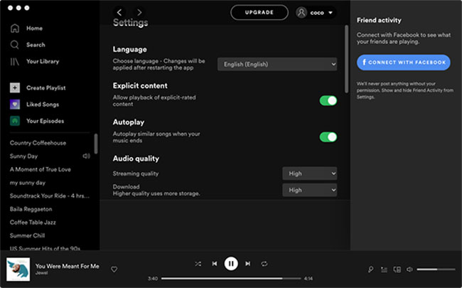Open the my sunny day playlist
462x288 pixels.
tap(28, 183)
